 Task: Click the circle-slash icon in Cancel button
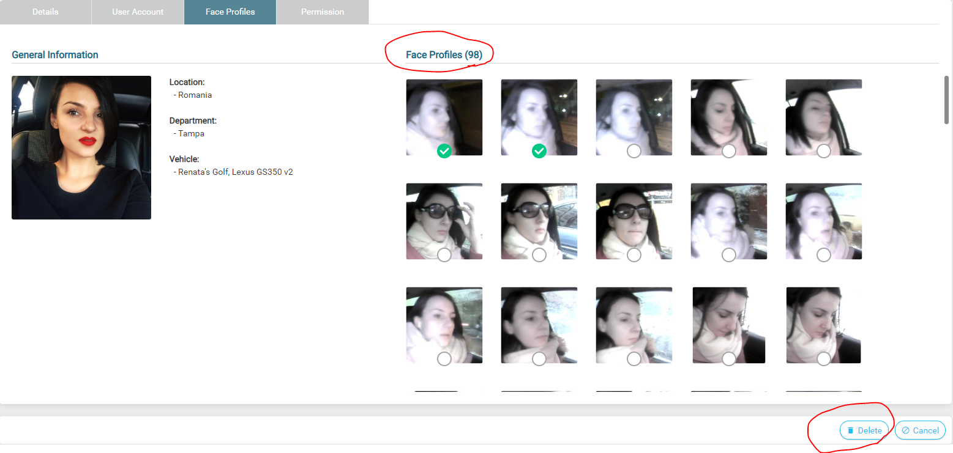pyautogui.click(x=905, y=430)
